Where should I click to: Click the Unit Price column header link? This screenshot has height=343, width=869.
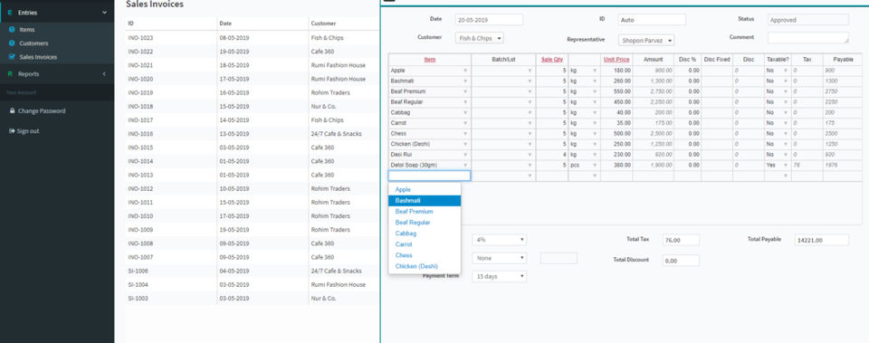tap(616, 60)
